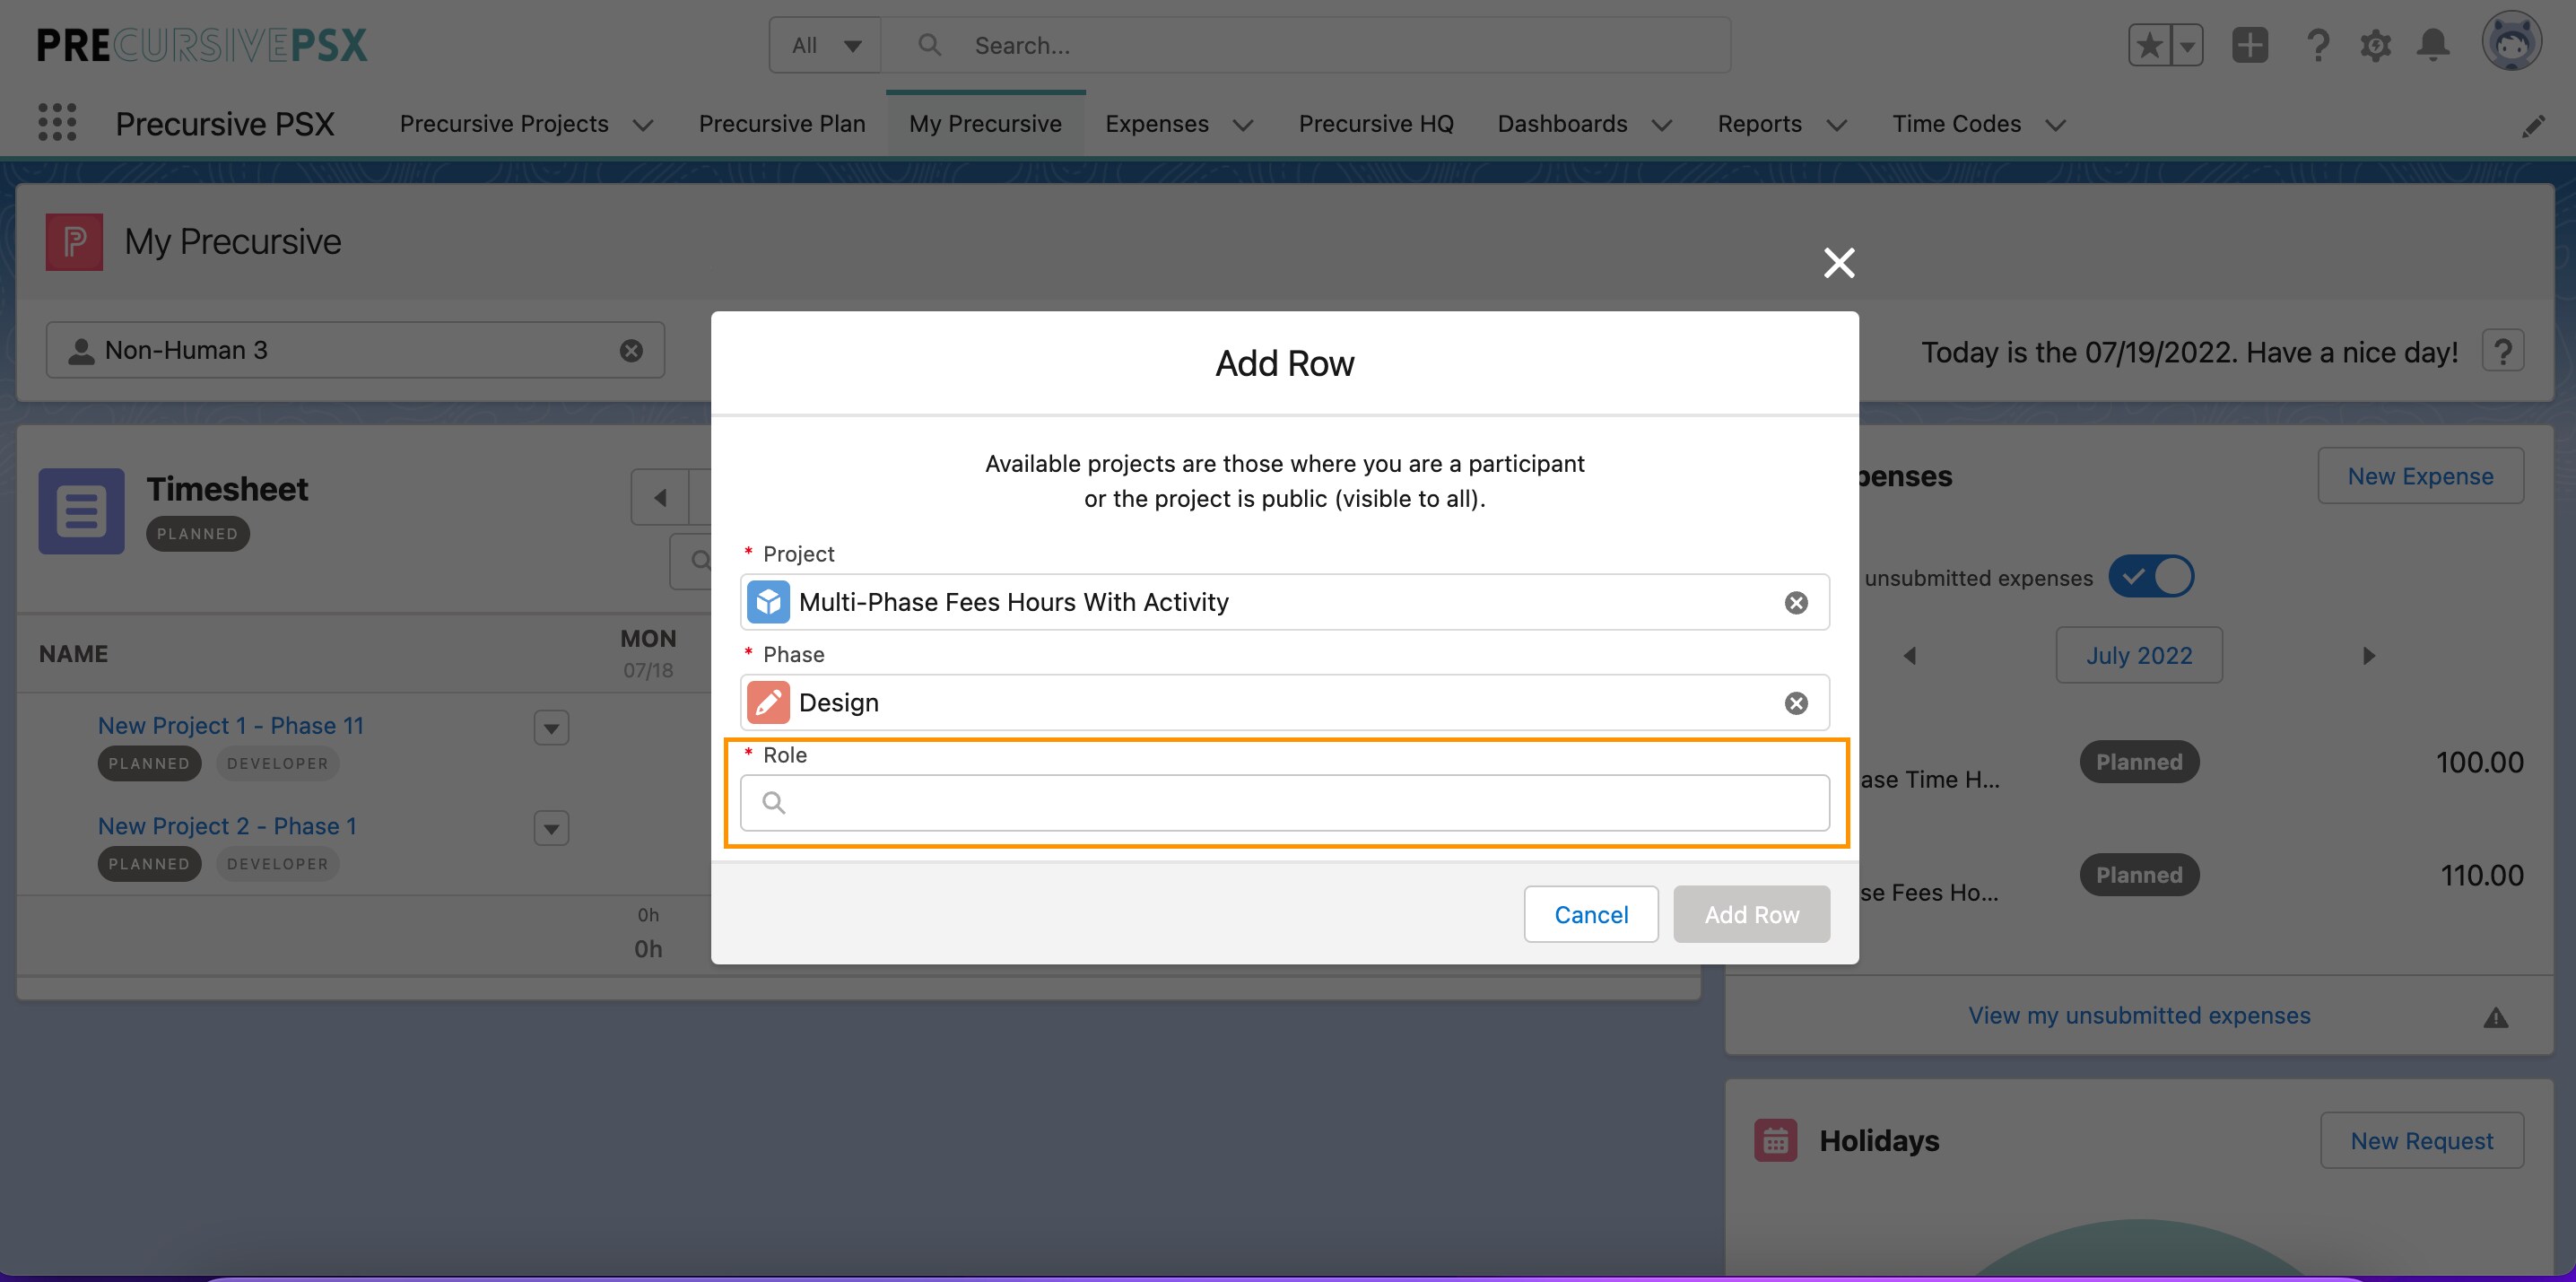Click the Design phase pencil icon
Screen dimensions: 2576x1282
click(x=768, y=702)
